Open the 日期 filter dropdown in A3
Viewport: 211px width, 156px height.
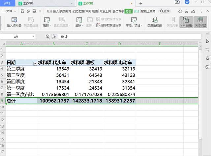[35, 64]
